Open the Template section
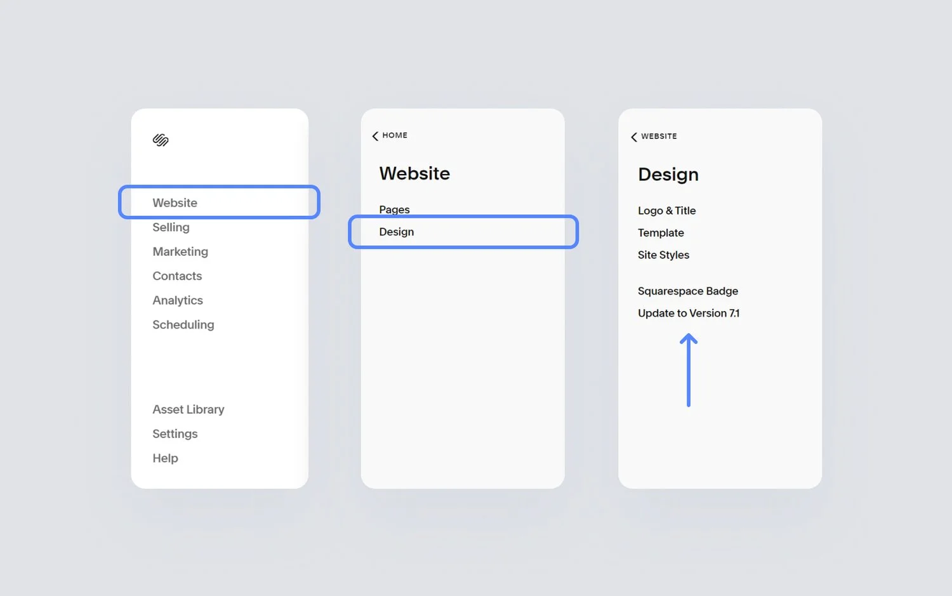Screen dimensions: 952x596 (x=661, y=232)
